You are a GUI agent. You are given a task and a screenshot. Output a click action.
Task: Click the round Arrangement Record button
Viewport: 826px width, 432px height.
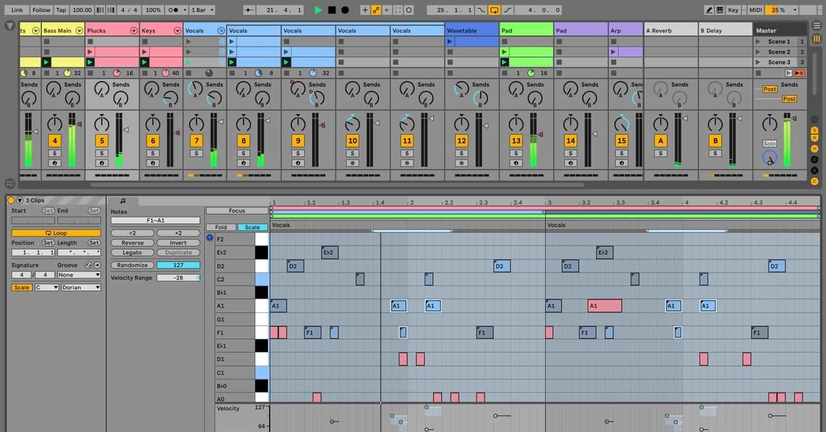[345, 10]
